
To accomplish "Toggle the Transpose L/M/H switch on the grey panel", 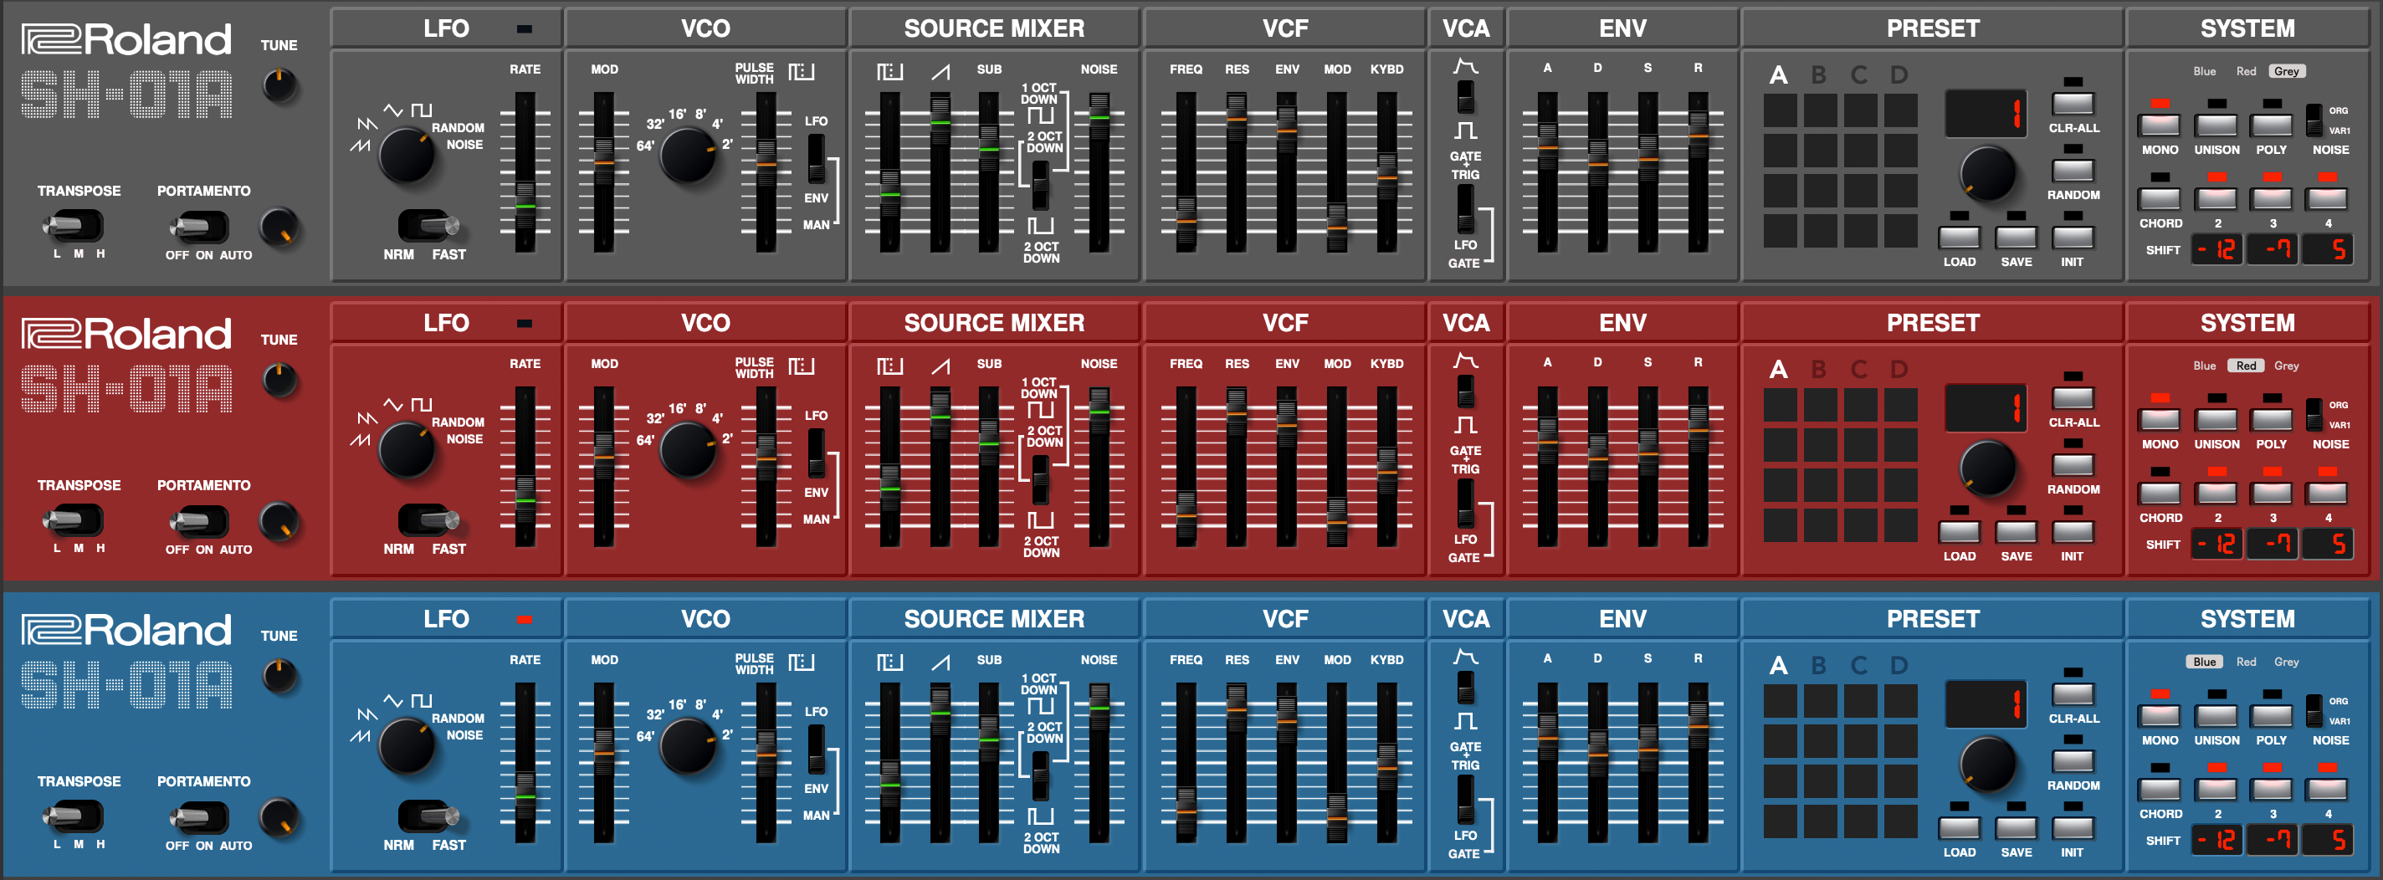I will pos(73,226).
